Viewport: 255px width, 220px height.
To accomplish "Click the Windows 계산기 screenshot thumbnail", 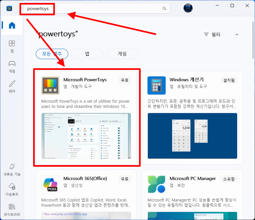I will 192,136.
